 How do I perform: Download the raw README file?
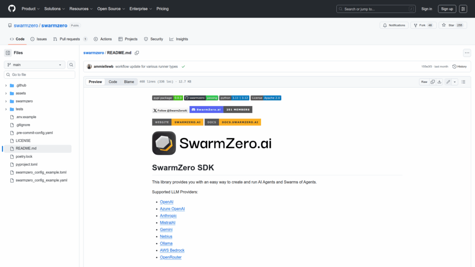[439, 82]
